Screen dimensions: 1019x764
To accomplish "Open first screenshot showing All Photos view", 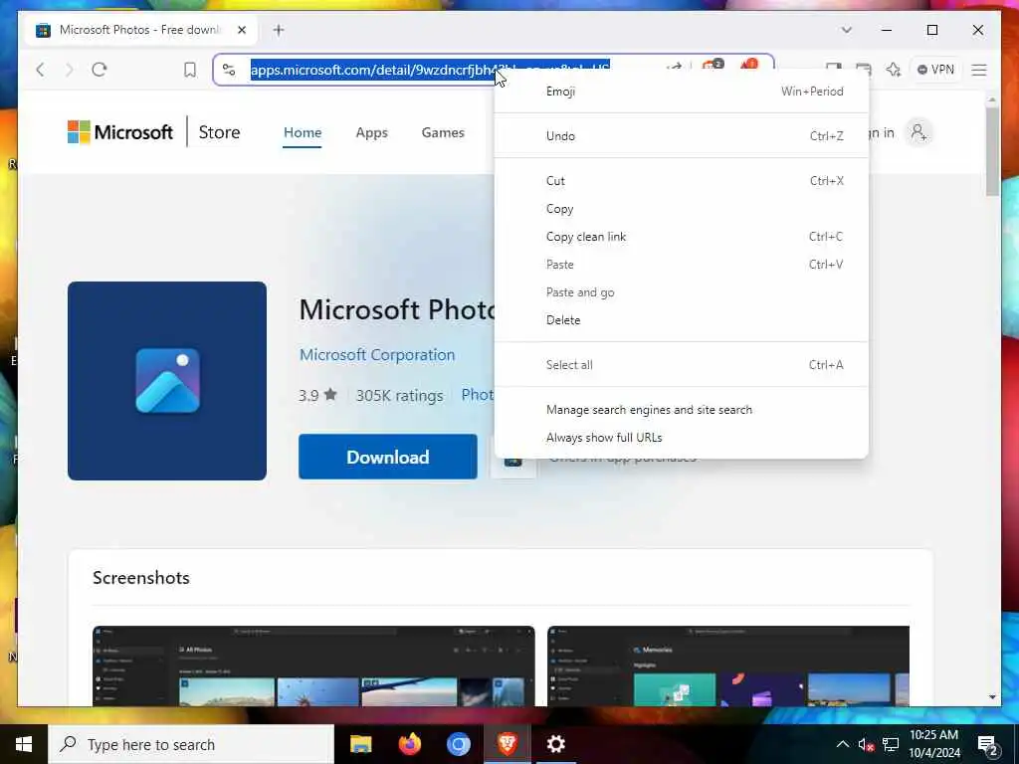I will coord(313,666).
